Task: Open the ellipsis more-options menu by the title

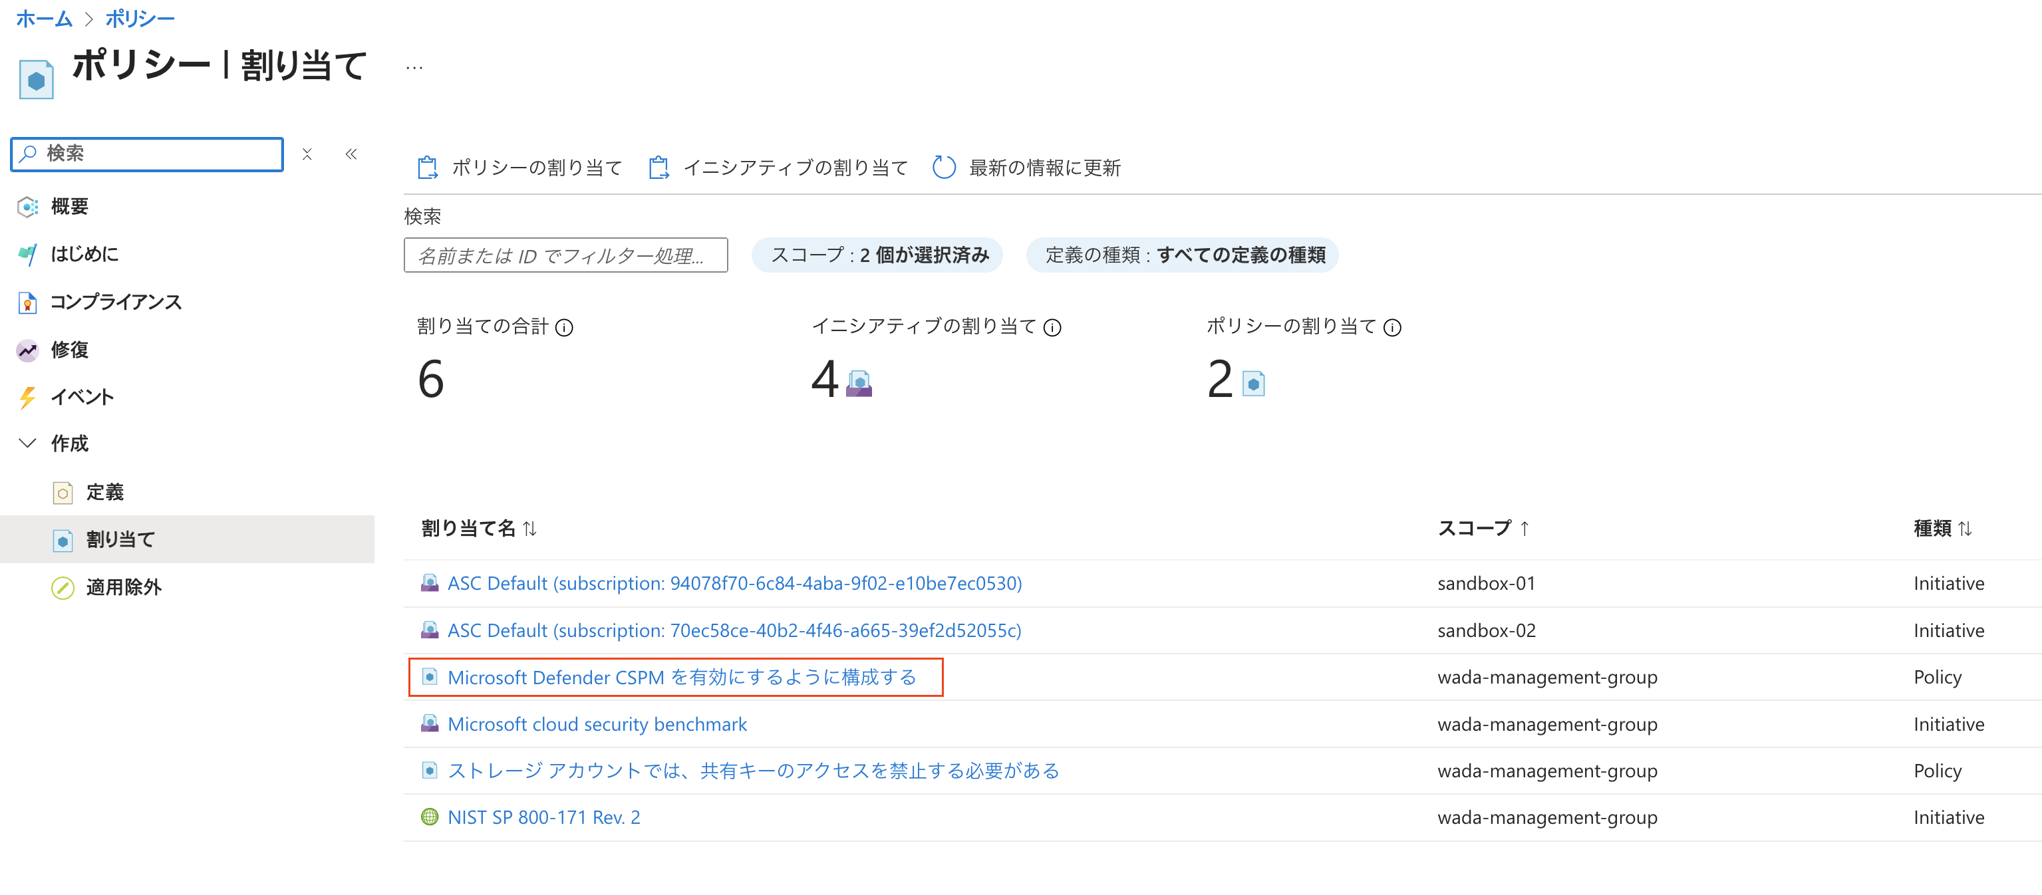Action: coord(414,67)
